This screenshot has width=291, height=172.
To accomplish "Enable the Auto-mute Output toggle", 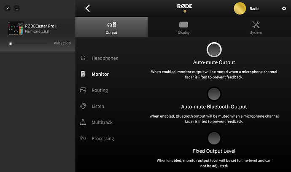I will pos(214,50).
